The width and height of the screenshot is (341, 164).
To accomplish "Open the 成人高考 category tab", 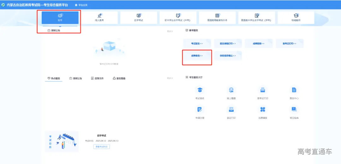I will click(x=99, y=18).
